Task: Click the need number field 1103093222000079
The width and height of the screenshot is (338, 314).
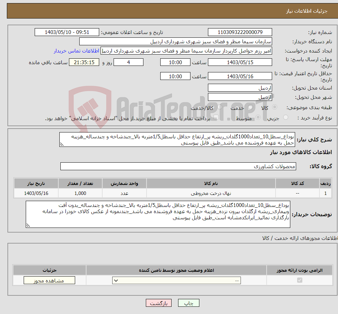Action: coord(240,32)
